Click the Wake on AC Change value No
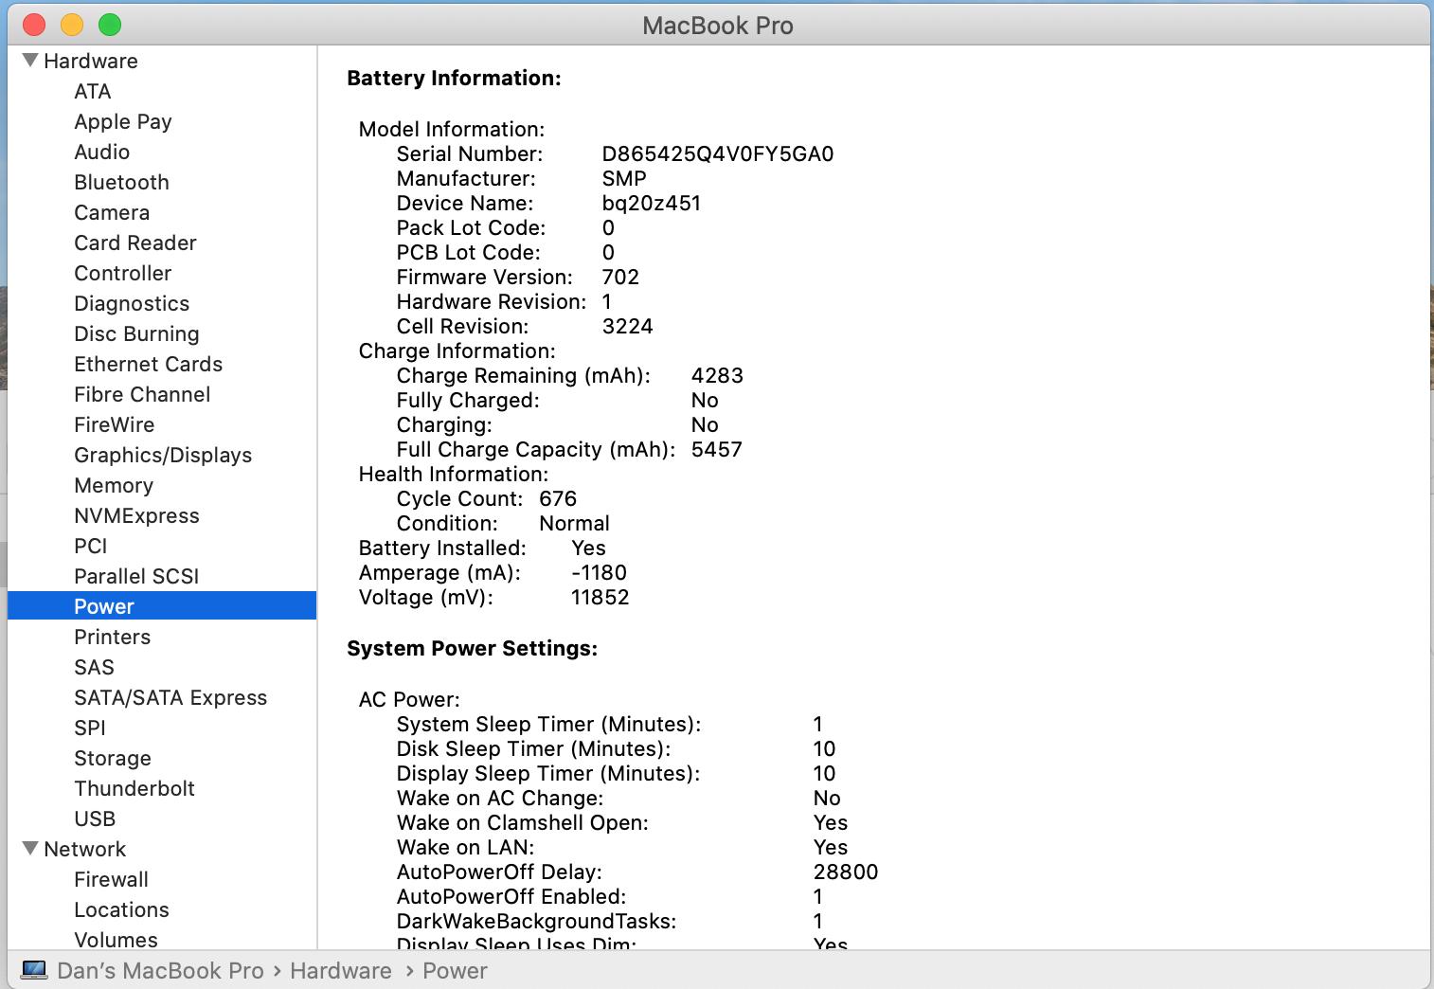 point(827,798)
